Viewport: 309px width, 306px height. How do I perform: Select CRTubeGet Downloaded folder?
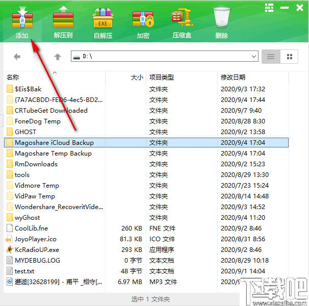[x=51, y=110]
